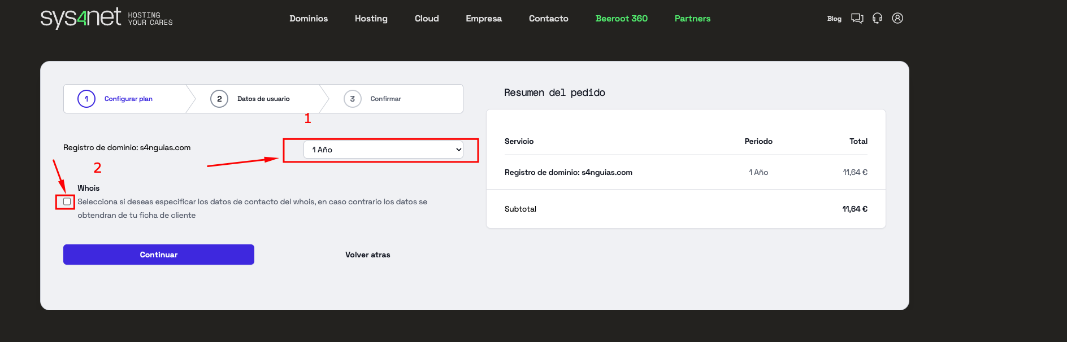Open the user account icon
This screenshot has width=1067, height=342.
click(897, 18)
